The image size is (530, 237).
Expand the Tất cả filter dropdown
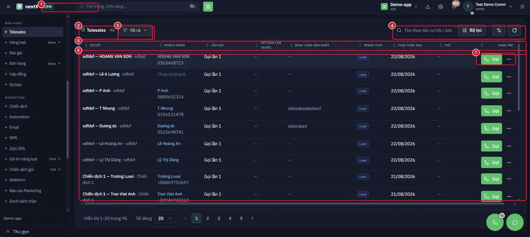135,30
